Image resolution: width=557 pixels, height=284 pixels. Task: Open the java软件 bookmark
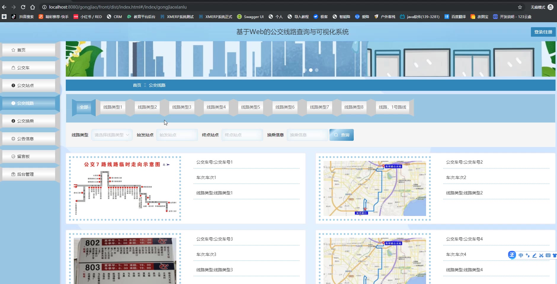click(x=420, y=17)
